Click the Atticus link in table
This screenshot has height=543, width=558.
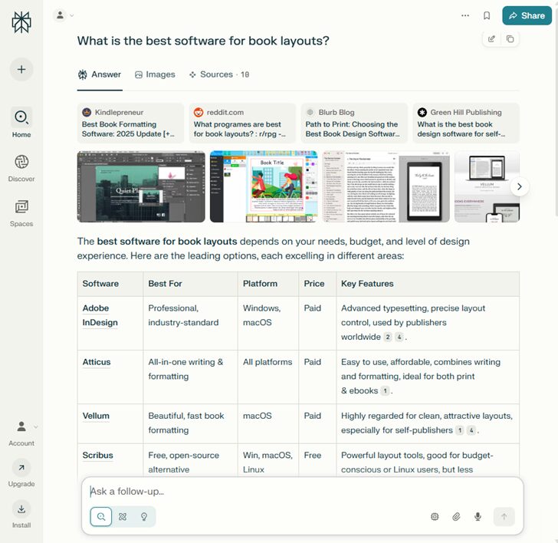pyautogui.click(x=97, y=362)
